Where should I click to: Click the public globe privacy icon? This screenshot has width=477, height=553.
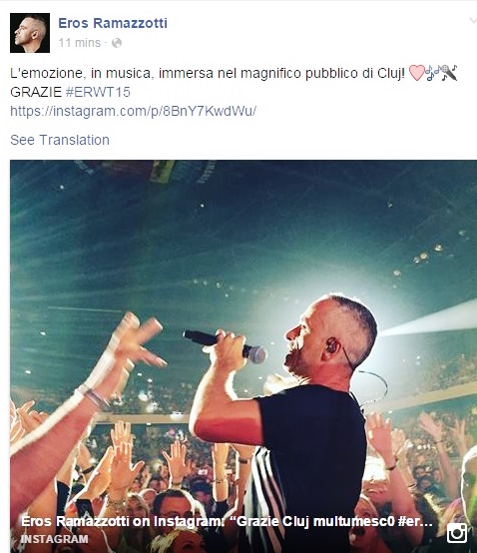(117, 43)
